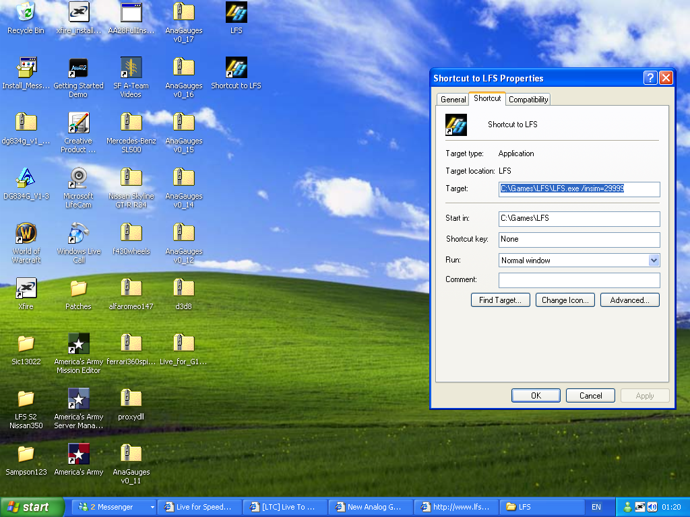
Task: Click the help question mark button
Action: [x=650, y=78]
